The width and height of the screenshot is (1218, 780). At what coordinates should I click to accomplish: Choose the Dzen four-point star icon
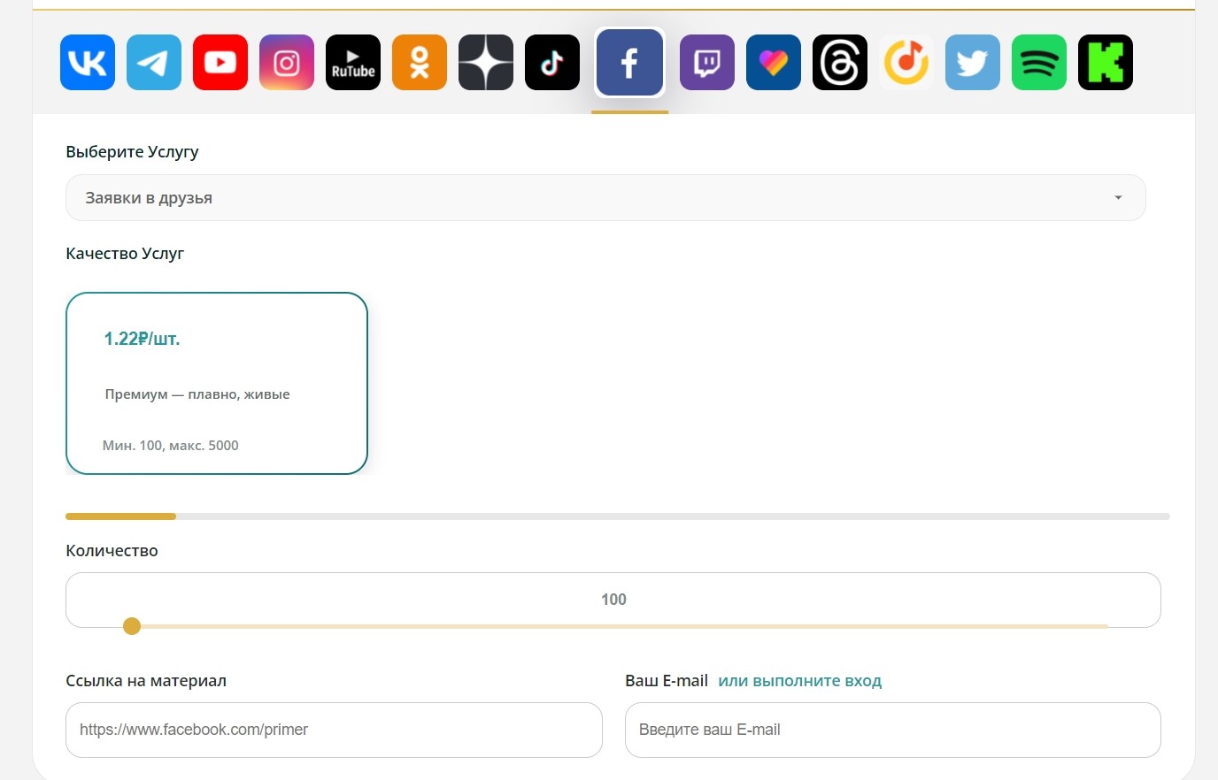486,63
